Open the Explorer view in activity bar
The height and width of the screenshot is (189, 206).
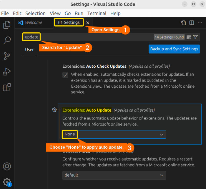7,25
